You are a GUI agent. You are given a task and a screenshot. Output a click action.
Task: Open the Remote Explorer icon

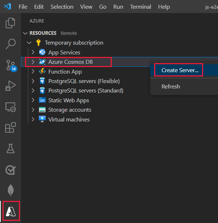tap(11, 107)
